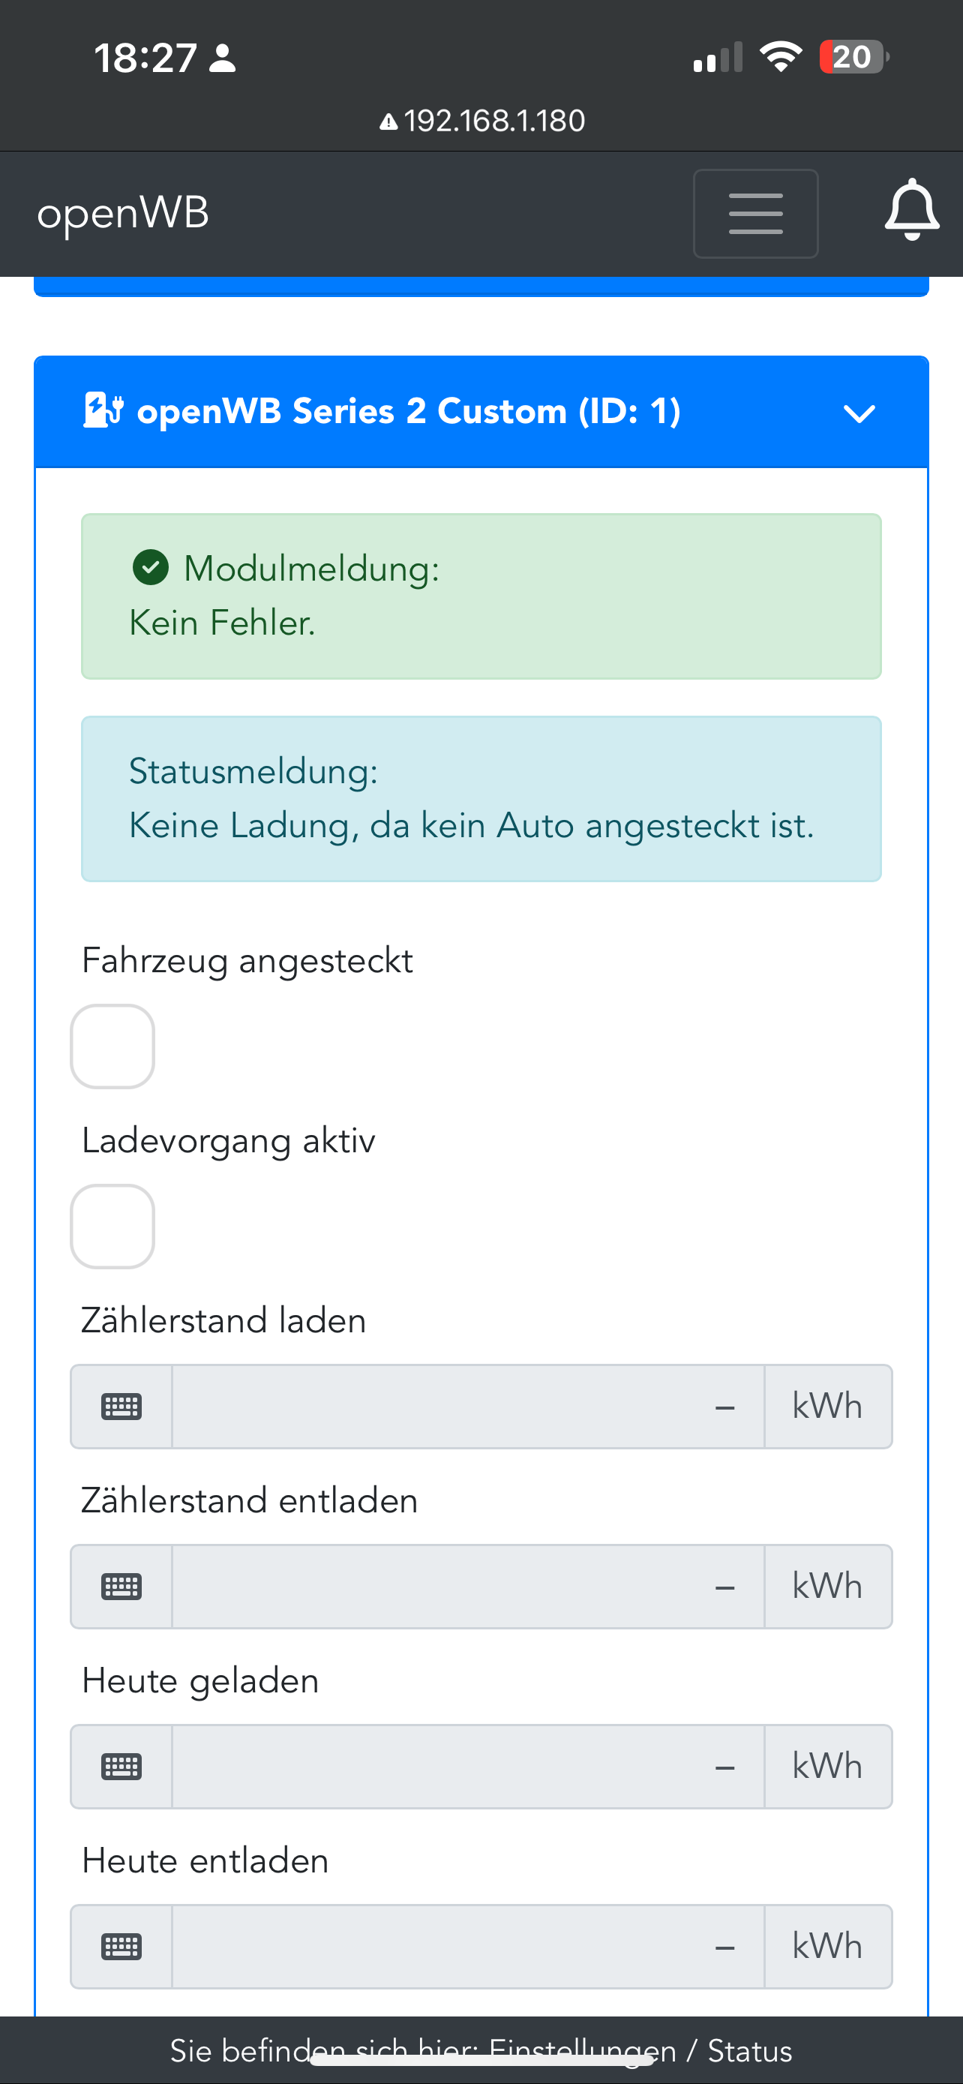Toggle the Ladevorgang aktiv checkbox
963x2084 pixels.
click(112, 1227)
